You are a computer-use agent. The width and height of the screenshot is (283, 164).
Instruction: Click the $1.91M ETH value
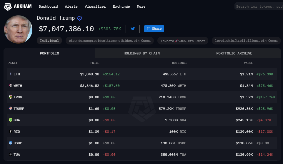tap(246, 74)
